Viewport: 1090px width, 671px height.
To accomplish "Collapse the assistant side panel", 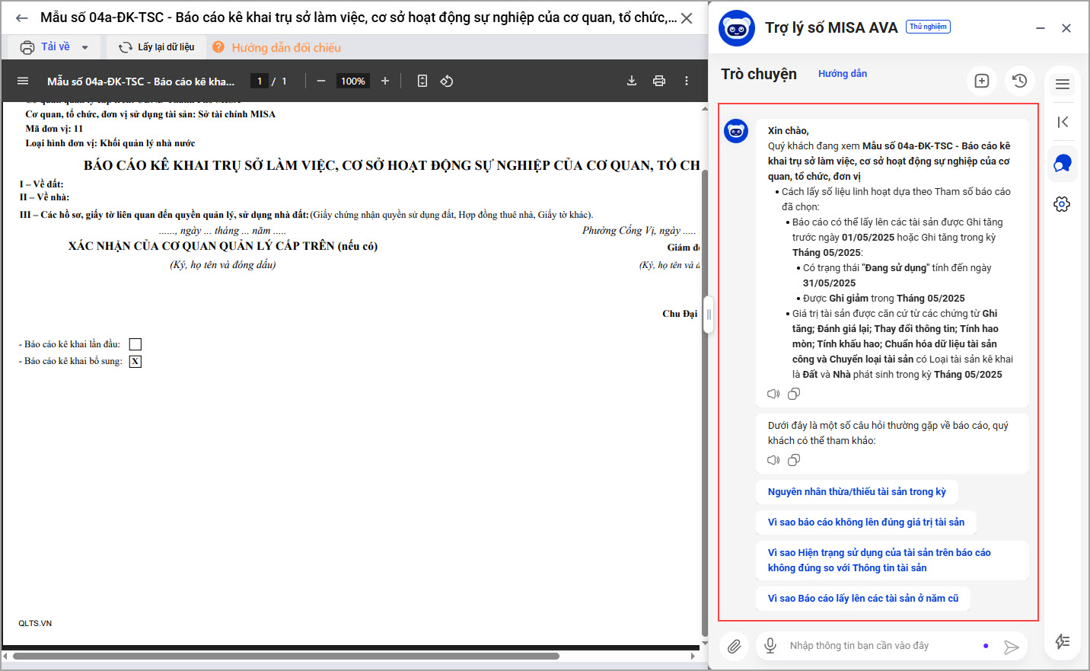I will 1063,122.
